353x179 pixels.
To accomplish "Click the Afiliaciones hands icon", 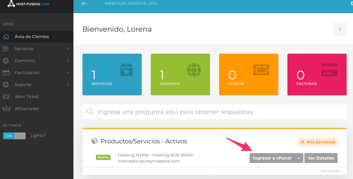I will 6,109.
